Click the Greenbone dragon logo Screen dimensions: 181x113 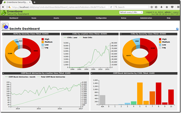tap(3, 13)
